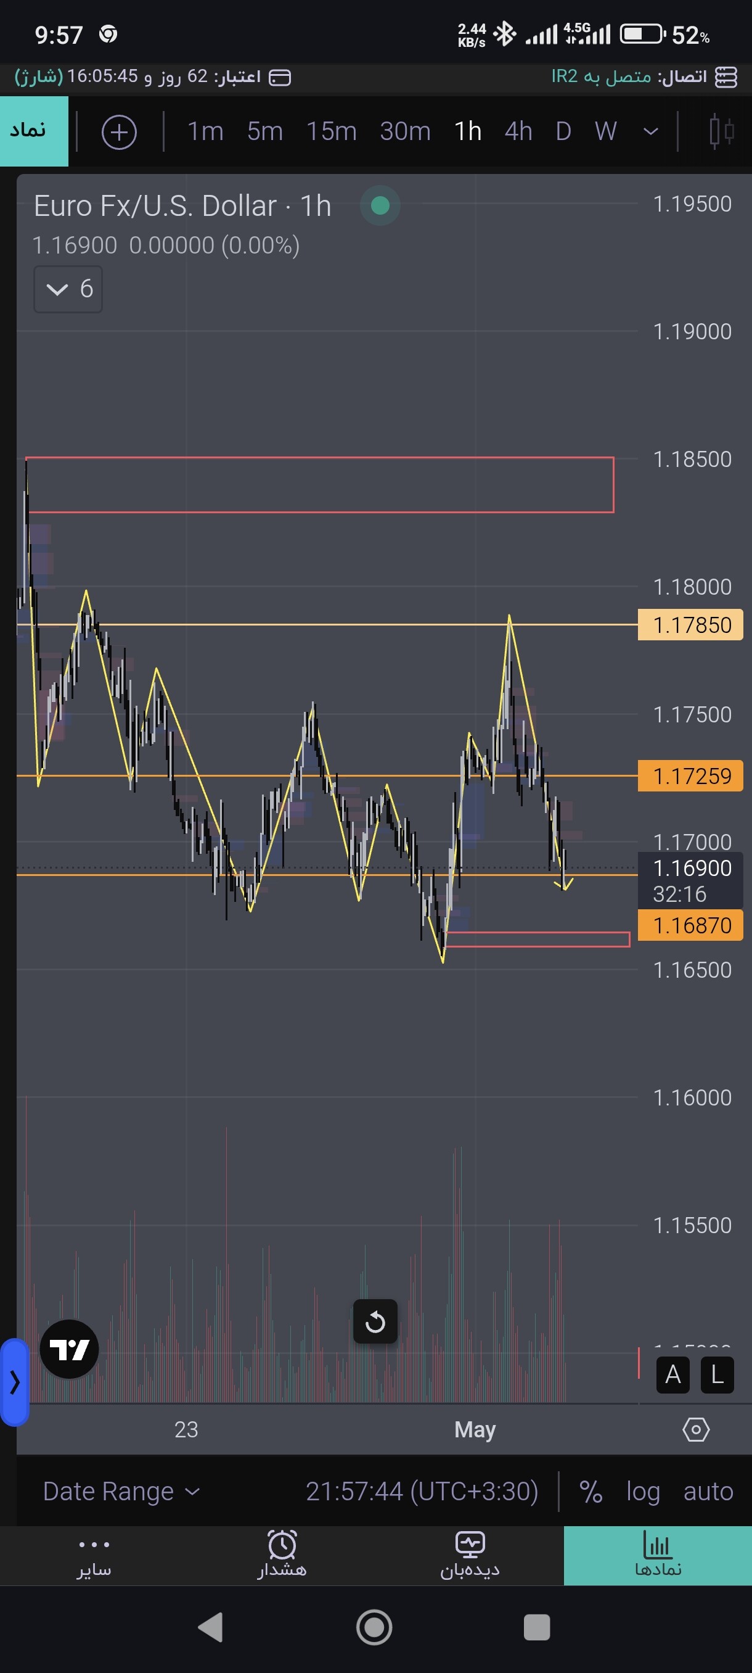Switch to the 4h timeframe
752x1673 pixels.
click(518, 132)
